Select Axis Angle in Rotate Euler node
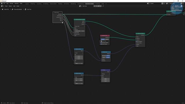 point(104,56)
